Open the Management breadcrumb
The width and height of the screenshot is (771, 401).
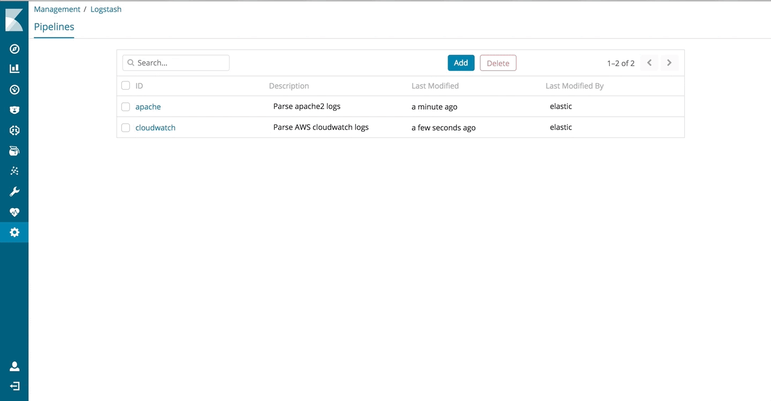57,9
